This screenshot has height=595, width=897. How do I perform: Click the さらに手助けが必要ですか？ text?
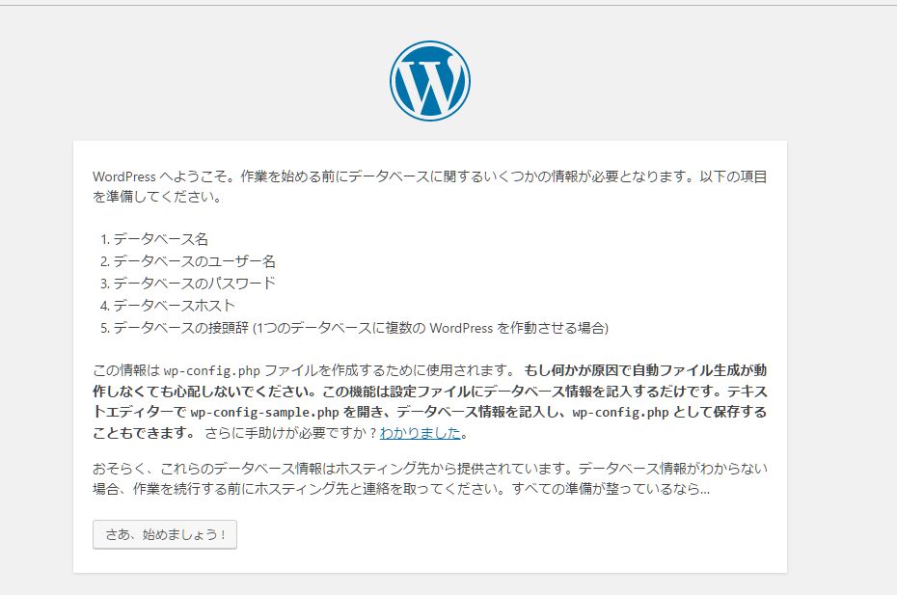point(291,433)
